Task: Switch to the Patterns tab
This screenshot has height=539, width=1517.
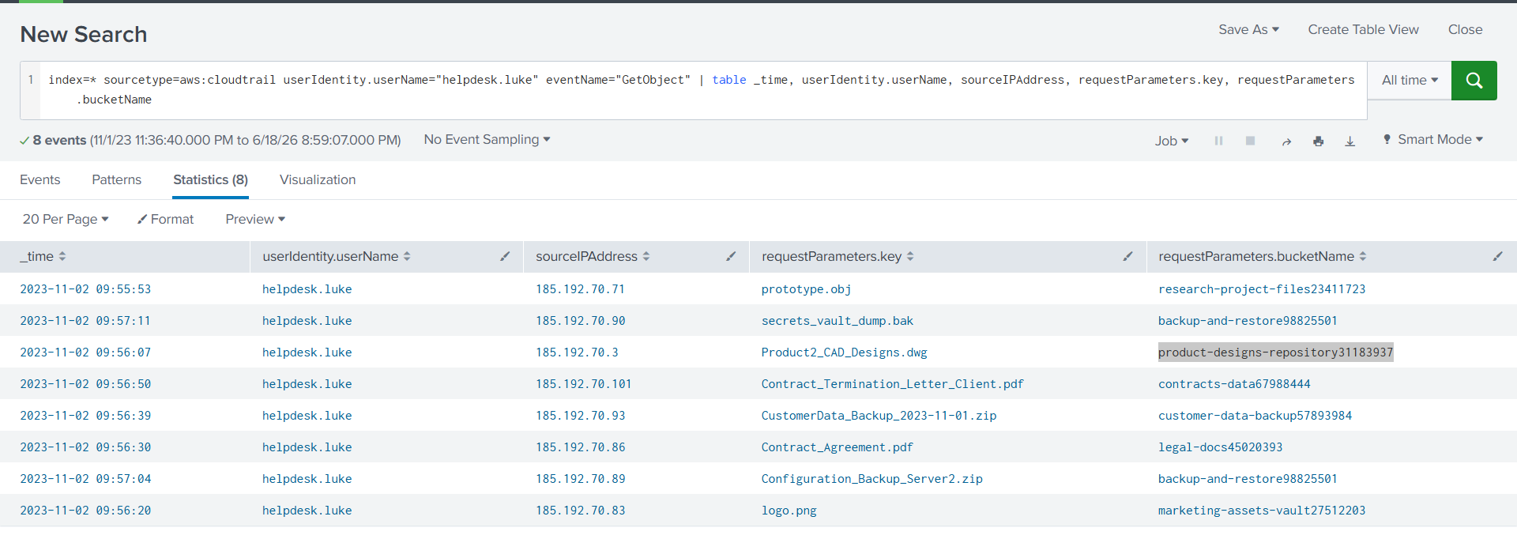Action: [x=116, y=179]
